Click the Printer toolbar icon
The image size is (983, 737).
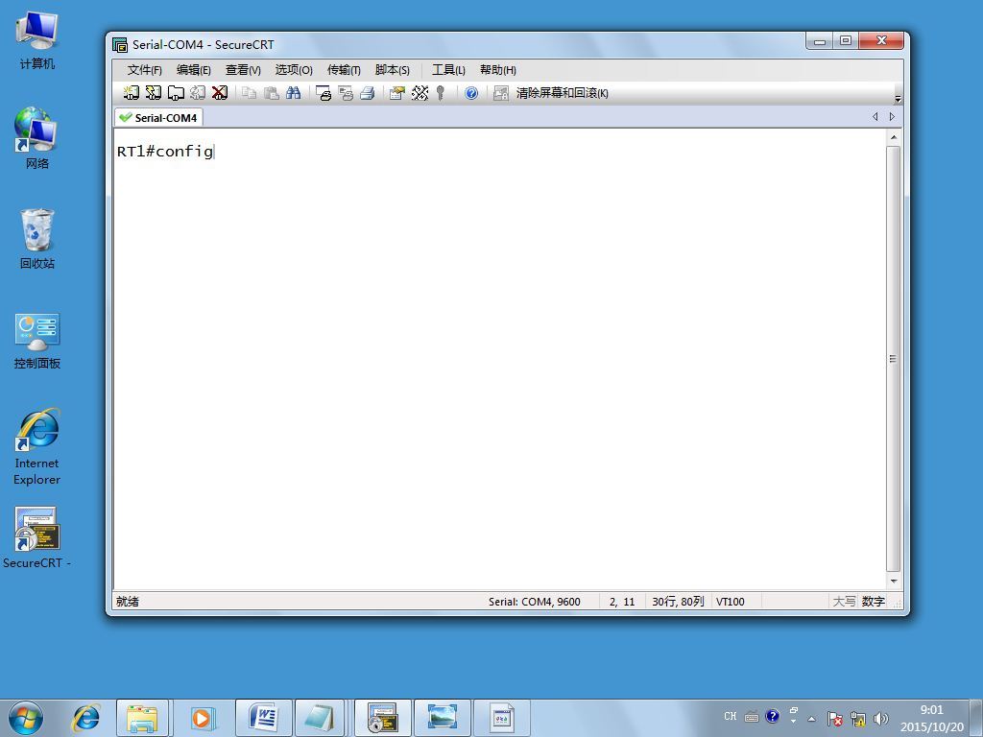pyautogui.click(x=368, y=93)
